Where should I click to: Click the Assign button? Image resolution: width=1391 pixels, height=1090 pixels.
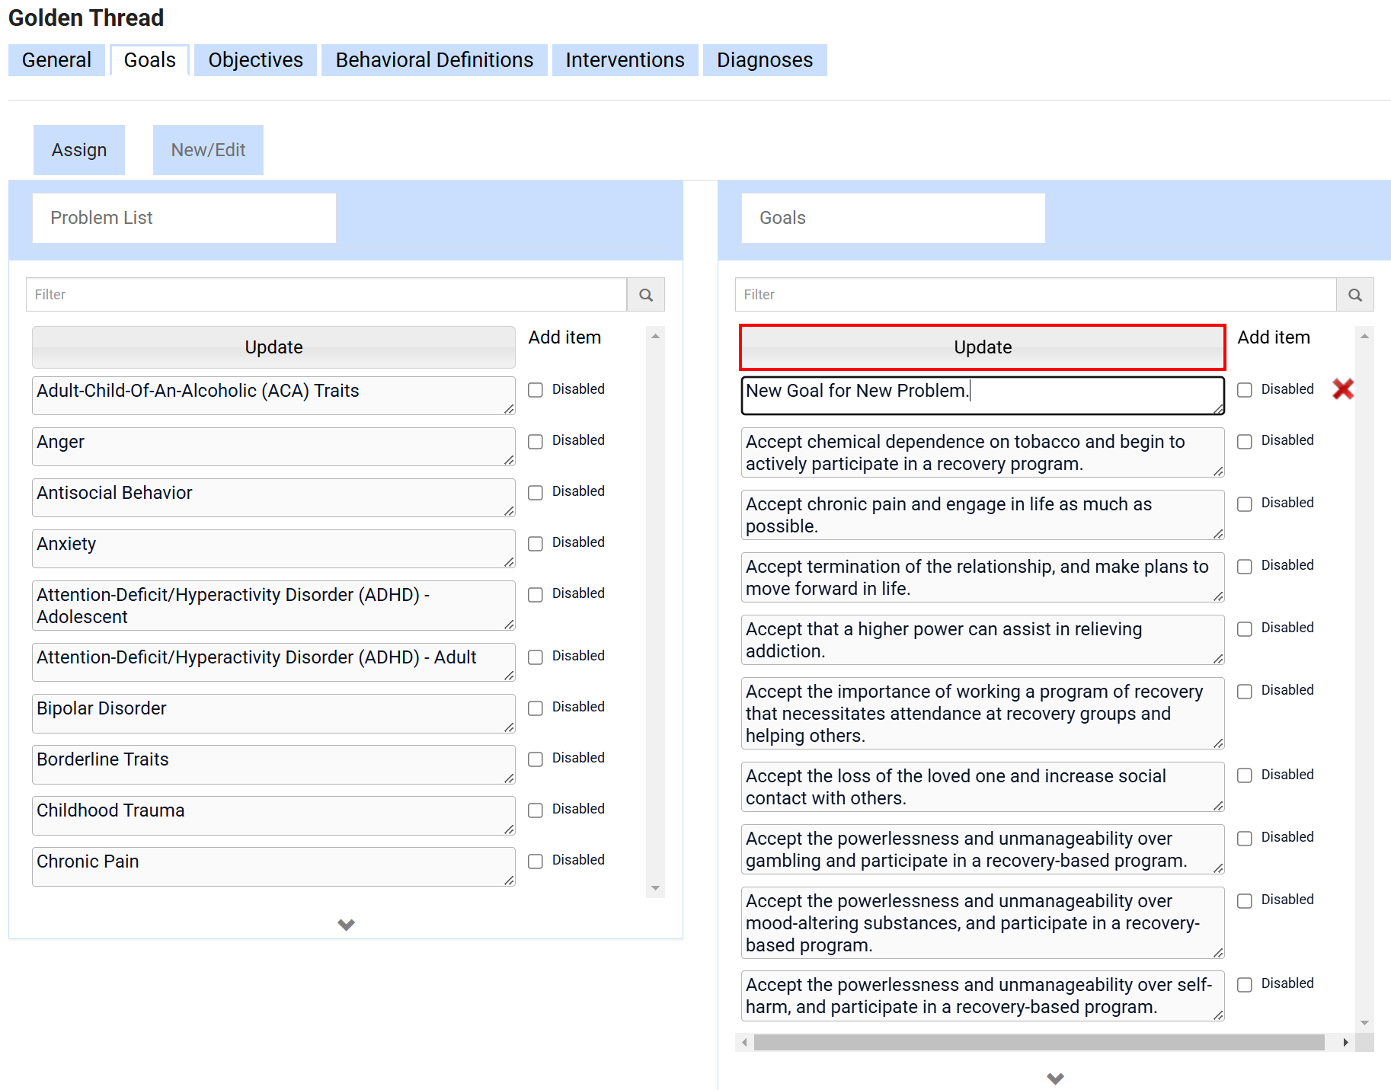(79, 150)
